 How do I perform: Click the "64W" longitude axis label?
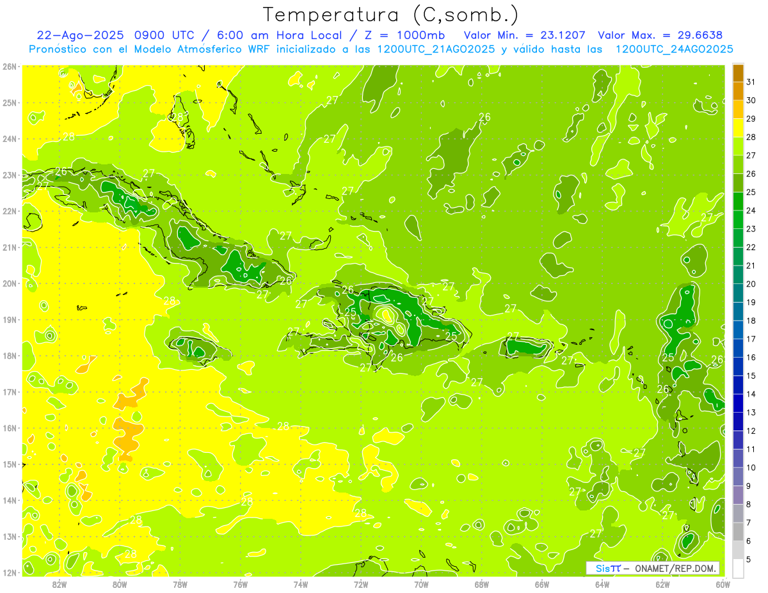pyautogui.click(x=602, y=585)
